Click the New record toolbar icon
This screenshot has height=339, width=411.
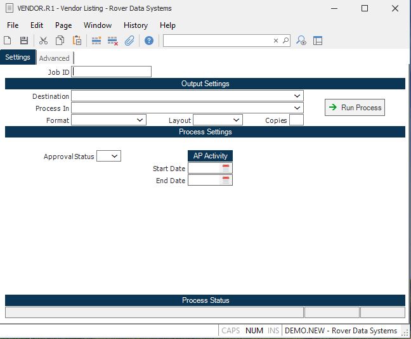point(8,41)
